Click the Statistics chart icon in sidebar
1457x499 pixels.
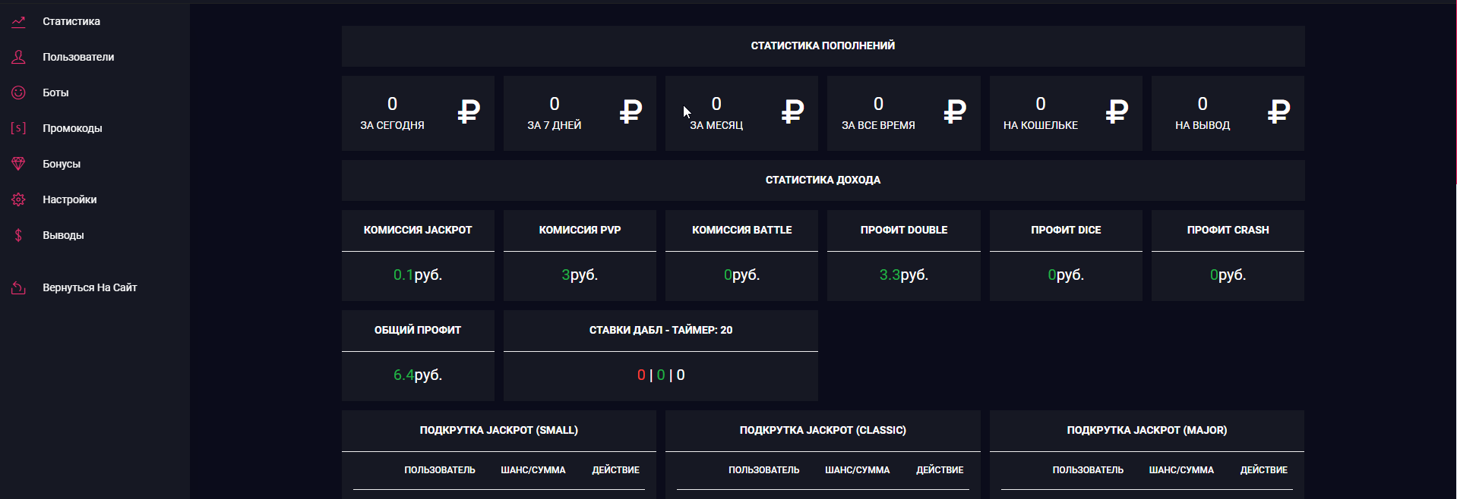[x=18, y=21]
